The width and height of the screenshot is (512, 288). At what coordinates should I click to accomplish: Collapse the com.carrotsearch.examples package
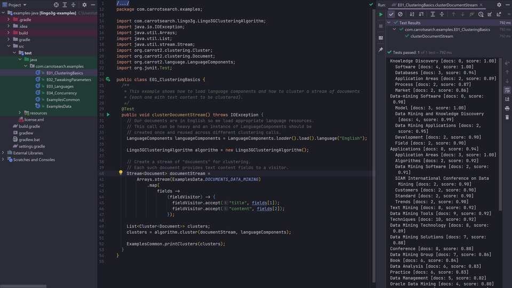tap(26, 66)
